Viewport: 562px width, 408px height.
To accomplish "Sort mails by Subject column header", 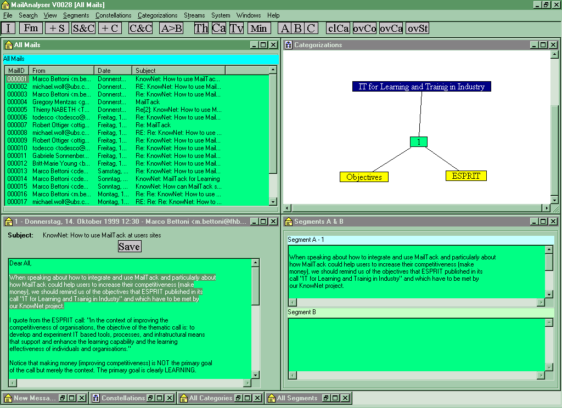I will (178, 71).
